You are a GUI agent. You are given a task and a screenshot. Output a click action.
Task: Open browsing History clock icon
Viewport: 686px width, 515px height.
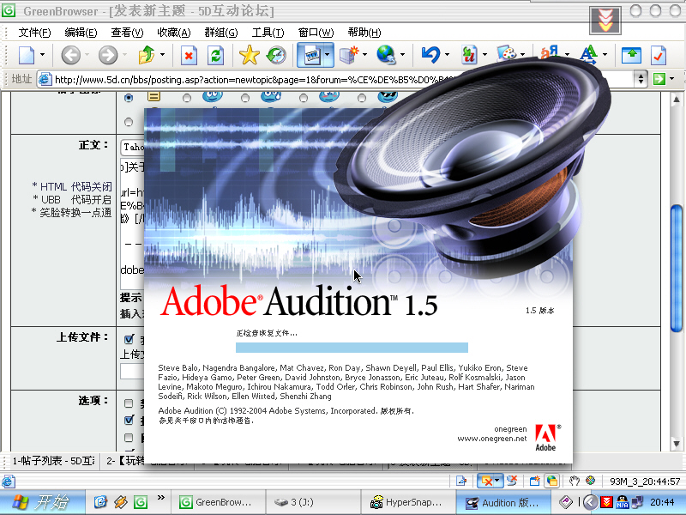tap(276, 55)
